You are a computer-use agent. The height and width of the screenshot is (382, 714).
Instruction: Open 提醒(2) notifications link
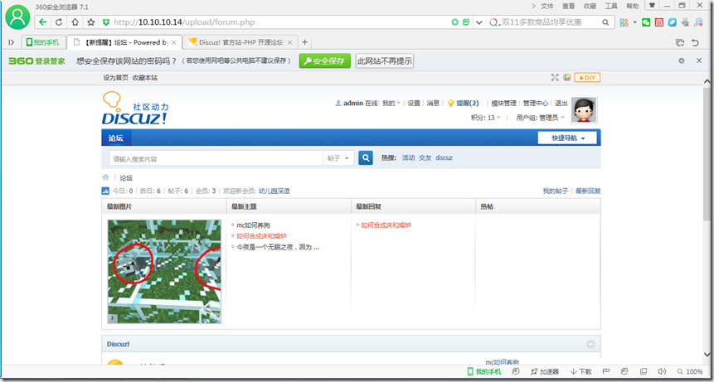tap(468, 104)
